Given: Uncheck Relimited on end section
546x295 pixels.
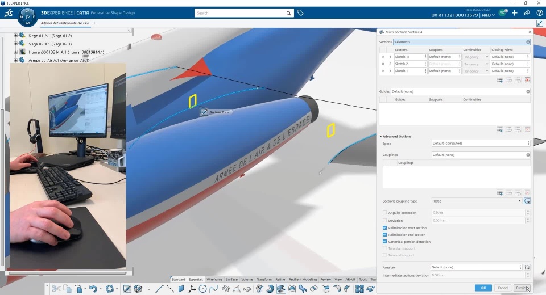Looking at the screenshot, I should 385,234.
